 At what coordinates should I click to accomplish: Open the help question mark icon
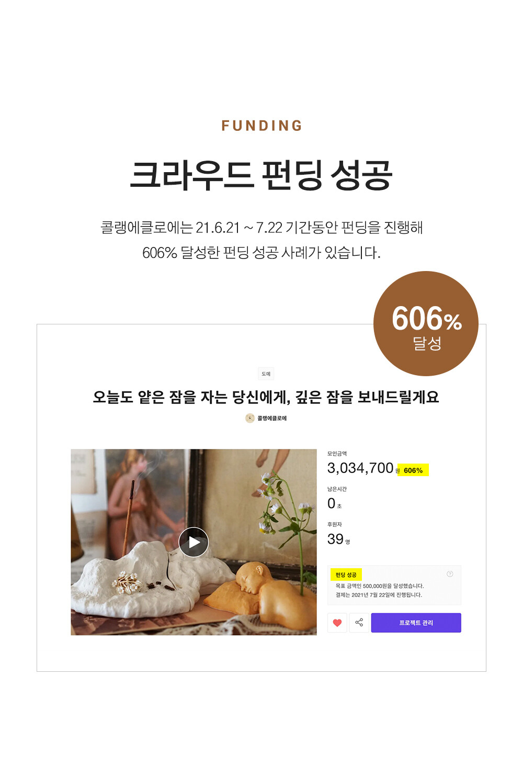click(450, 574)
